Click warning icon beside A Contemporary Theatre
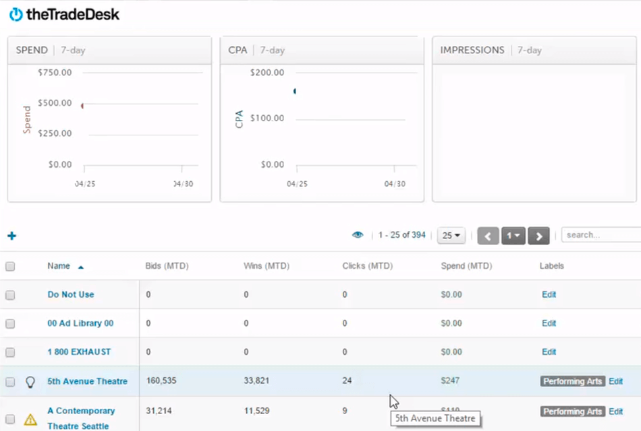 30,419
